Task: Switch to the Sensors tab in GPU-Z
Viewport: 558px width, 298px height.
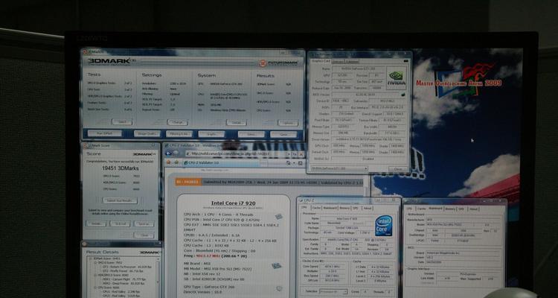Action: point(337,61)
